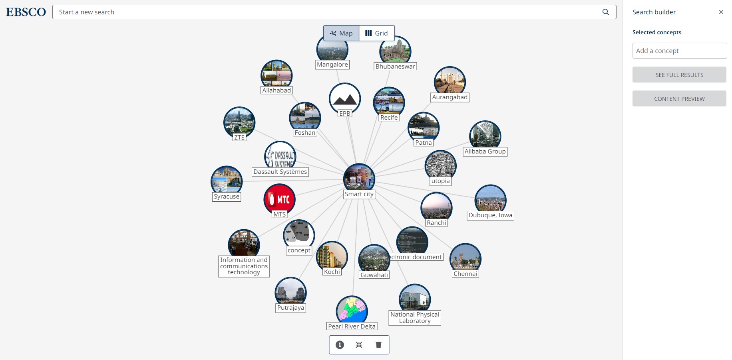732x360 pixels.
Task: Close the Search builder panel
Action: tap(721, 12)
